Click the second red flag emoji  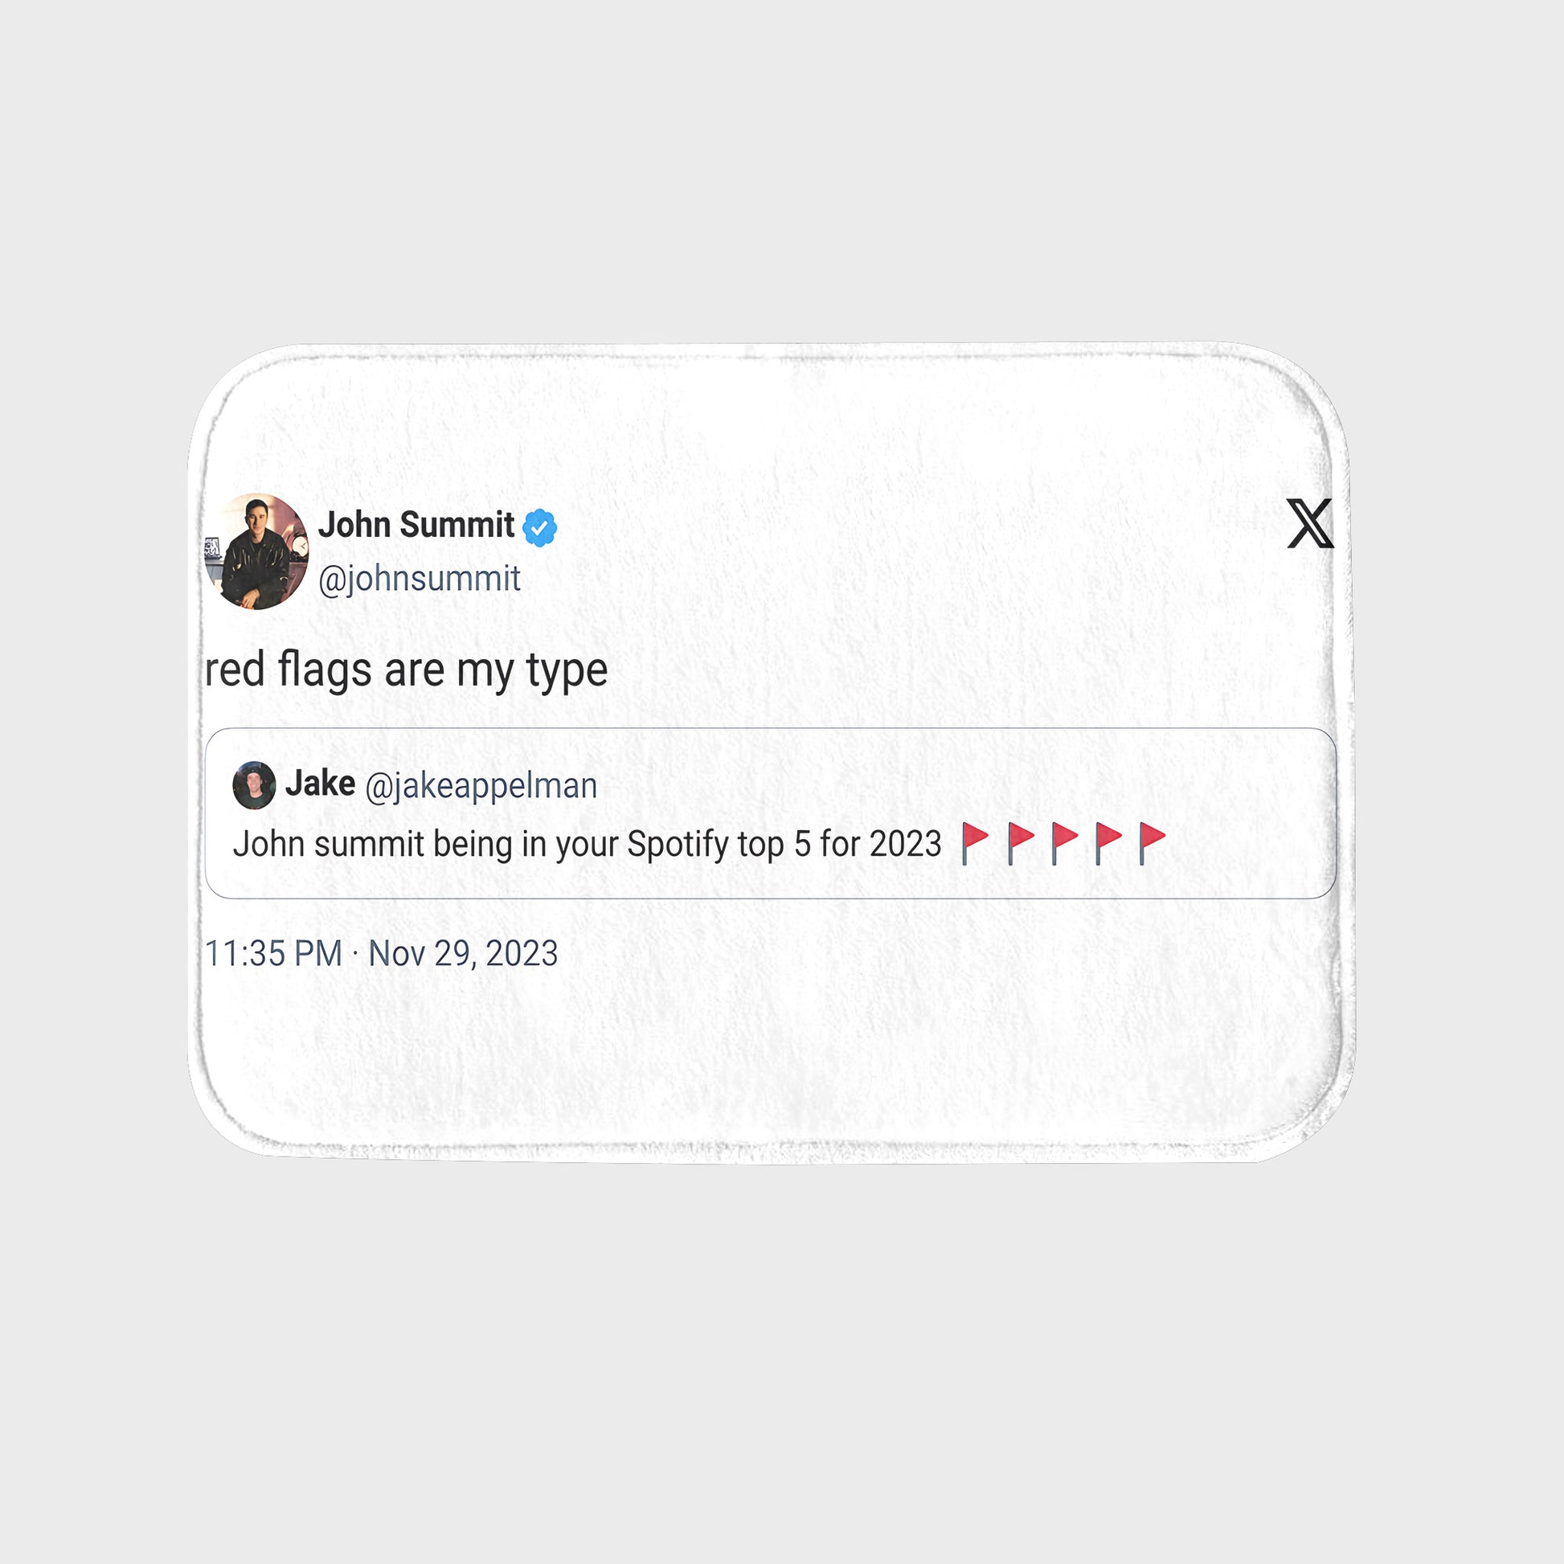(1021, 844)
